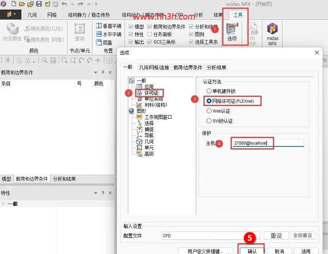Open dropdown arrow of 载荷和边界条件 panel
This screenshot has height=254, width=328.
[95, 72]
